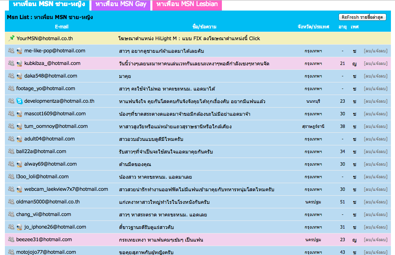The height and width of the screenshot is (255, 395).
Task: Click the เพศ column header
Action: pos(354,27)
